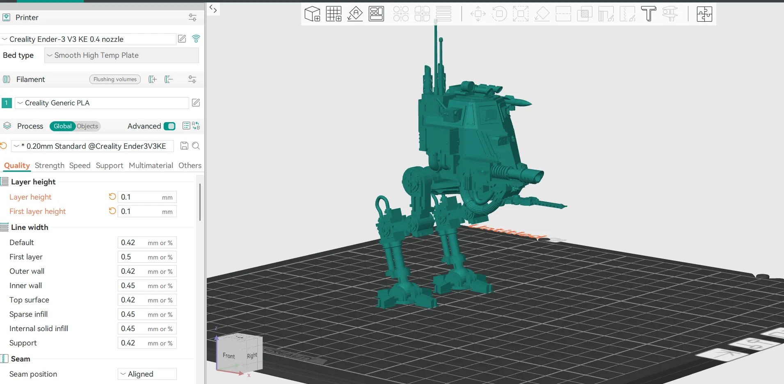Screen dimensions: 784x384
Task: Switch process scope to Global
Action: coord(62,126)
